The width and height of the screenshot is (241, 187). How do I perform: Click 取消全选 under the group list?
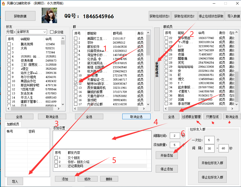coord(136,117)
